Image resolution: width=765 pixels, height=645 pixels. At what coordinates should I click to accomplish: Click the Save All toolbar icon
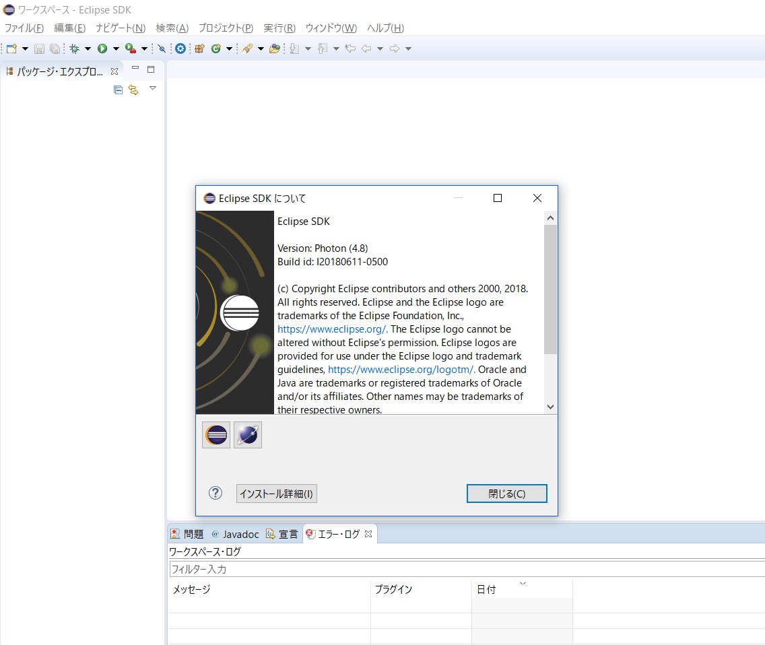pos(55,48)
